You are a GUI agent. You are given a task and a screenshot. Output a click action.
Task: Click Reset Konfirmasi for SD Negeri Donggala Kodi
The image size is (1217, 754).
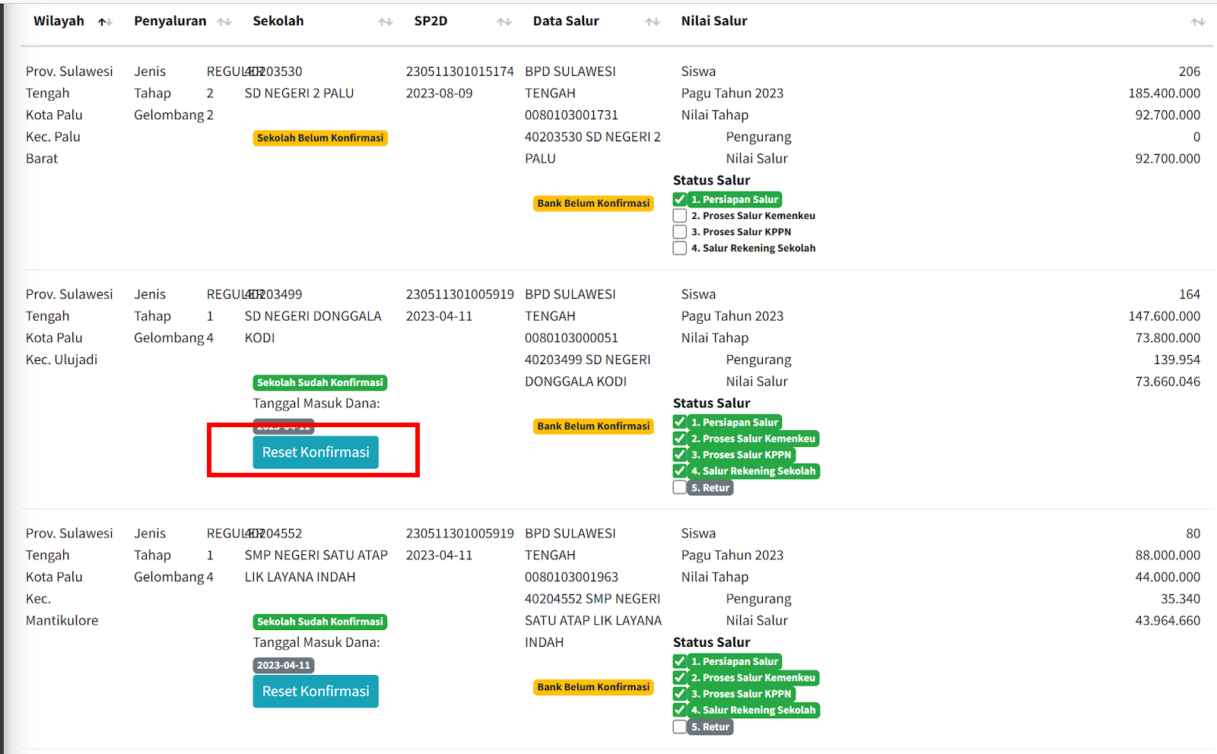point(316,452)
